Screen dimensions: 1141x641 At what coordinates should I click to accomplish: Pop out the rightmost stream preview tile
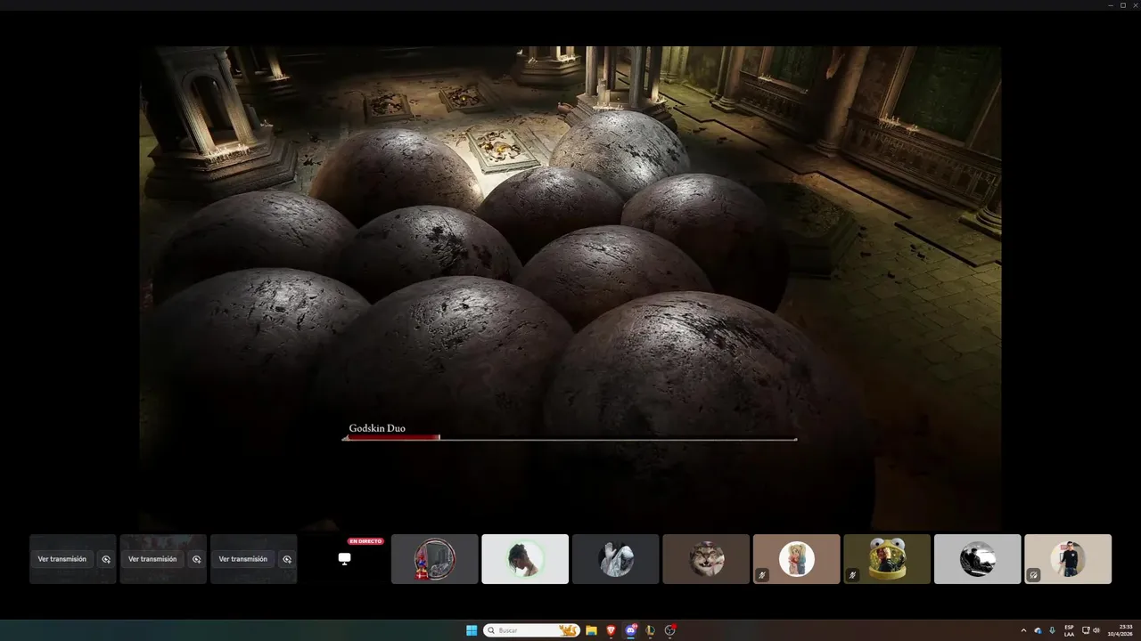pos(287,559)
